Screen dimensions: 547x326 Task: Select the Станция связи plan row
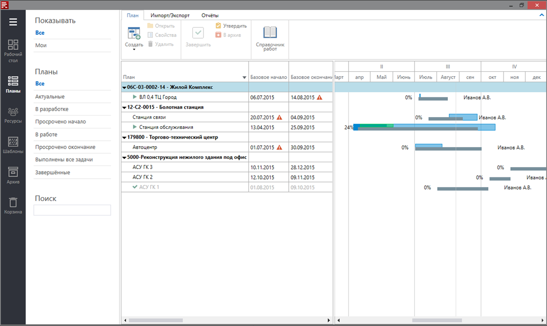pyautogui.click(x=227, y=117)
